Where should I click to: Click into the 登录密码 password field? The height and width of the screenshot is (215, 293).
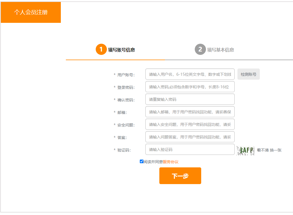pyautogui.click(x=190, y=87)
